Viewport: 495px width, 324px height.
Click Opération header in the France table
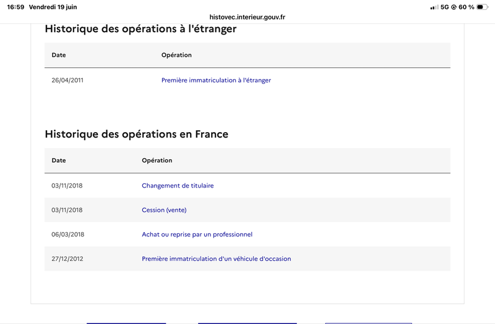tap(157, 160)
